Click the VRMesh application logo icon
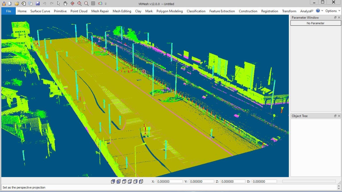 pos(4,3)
